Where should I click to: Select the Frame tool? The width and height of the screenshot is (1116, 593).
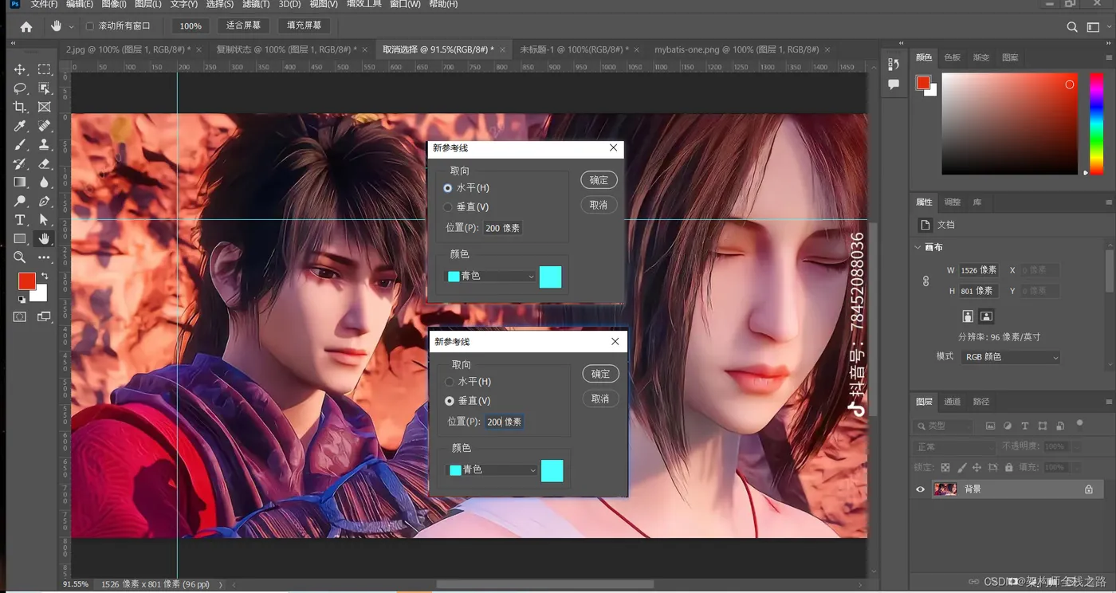44,107
